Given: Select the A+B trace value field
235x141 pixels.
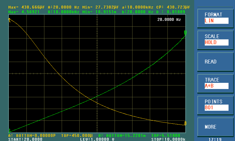Looking at the screenshot, I should (x=216, y=86).
